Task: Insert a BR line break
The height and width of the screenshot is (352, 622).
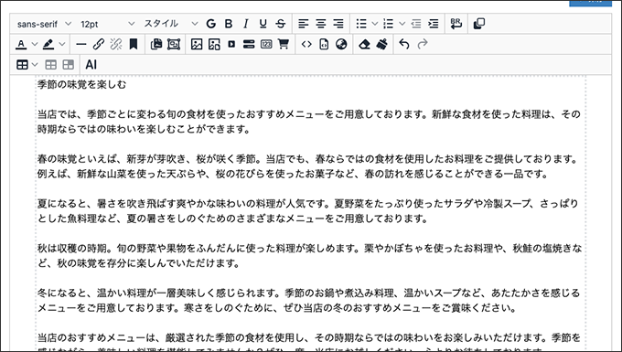Action: point(456,24)
